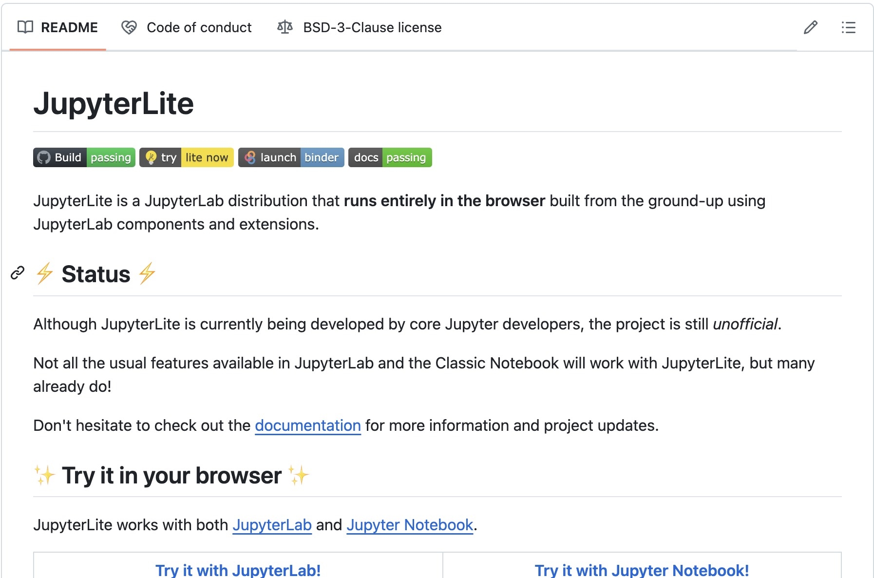Click the pencil edit file icon
Screen dimensions: 874x578
(x=810, y=27)
